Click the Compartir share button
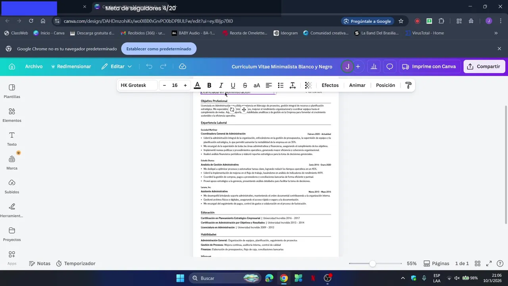 [x=484, y=66]
